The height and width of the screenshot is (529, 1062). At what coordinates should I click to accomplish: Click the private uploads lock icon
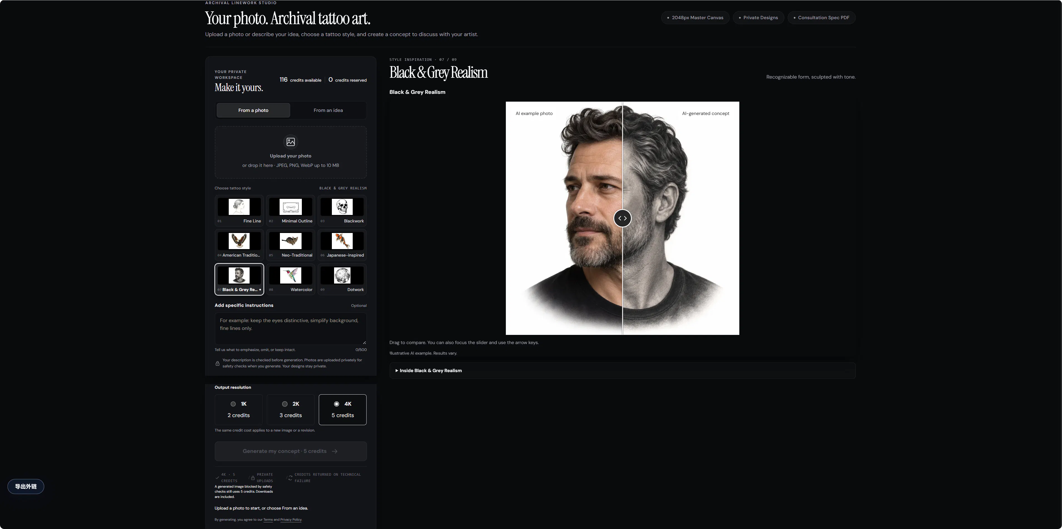253,478
